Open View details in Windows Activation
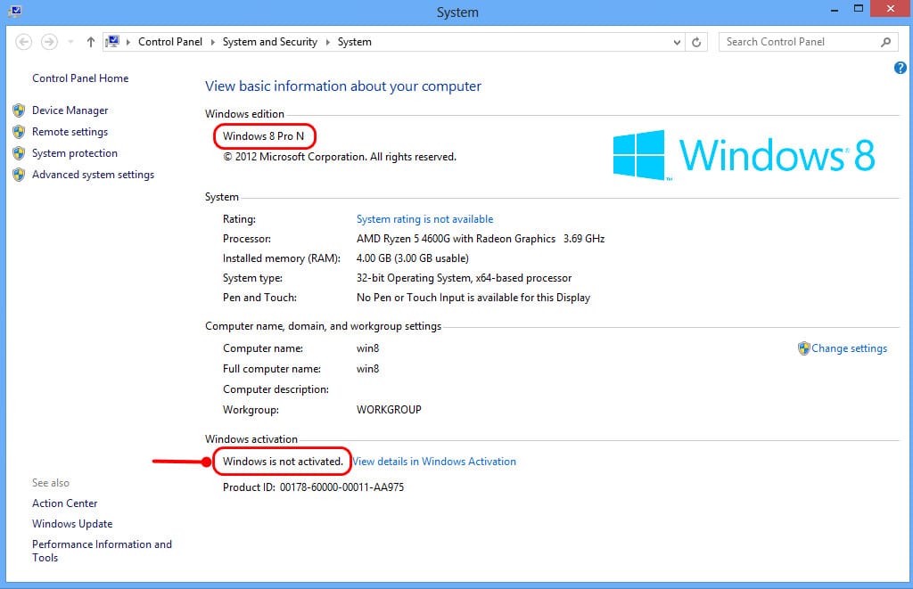Image resolution: width=913 pixels, height=589 pixels. (434, 462)
